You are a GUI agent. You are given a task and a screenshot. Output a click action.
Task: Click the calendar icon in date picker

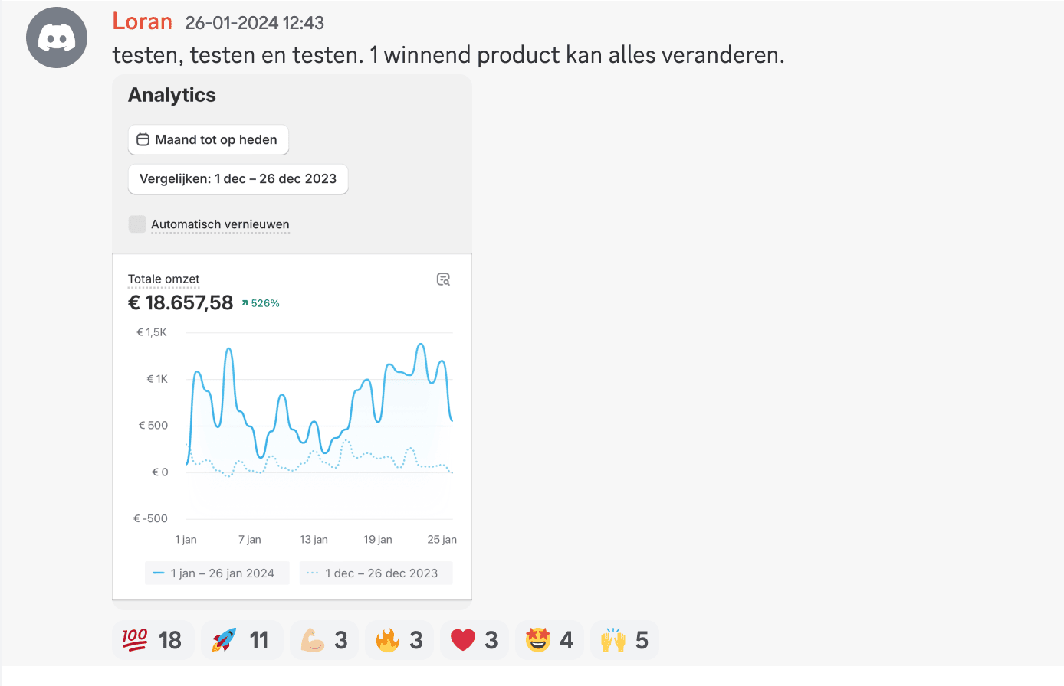(x=143, y=139)
